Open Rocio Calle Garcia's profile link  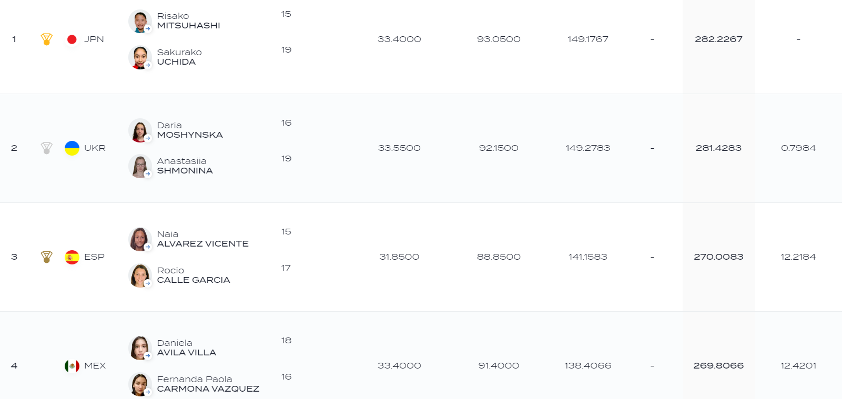(194, 275)
